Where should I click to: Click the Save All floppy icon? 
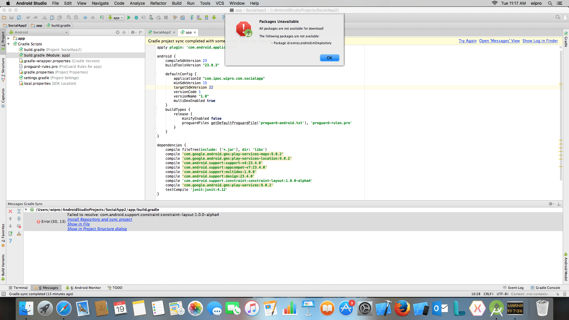[12, 18]
